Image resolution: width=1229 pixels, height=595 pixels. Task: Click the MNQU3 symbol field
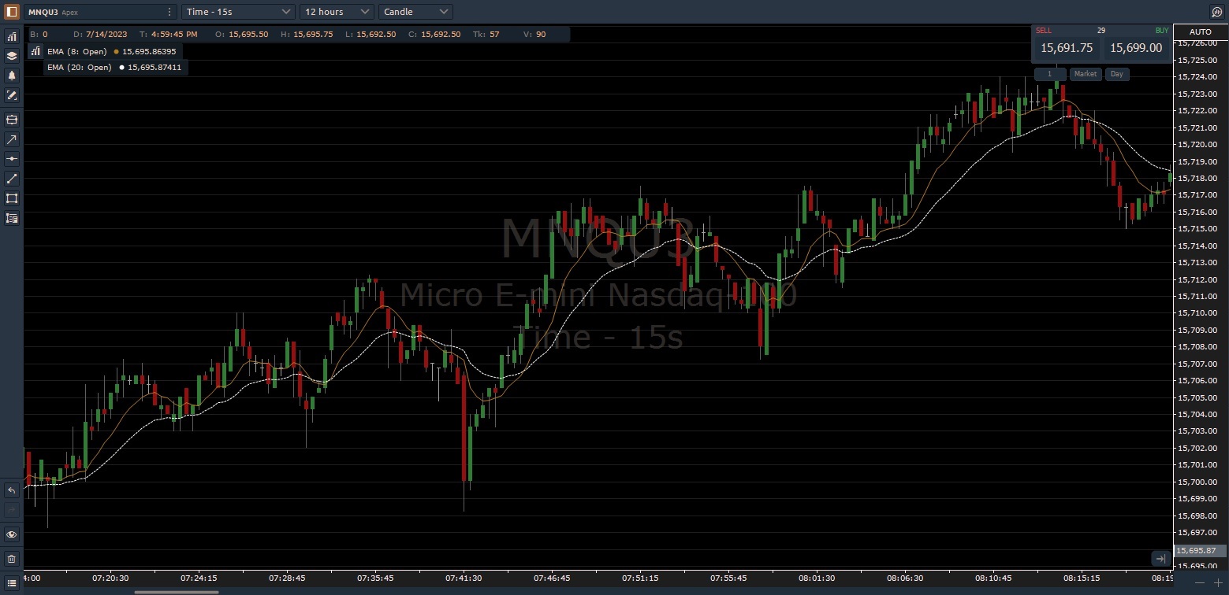click(x=95, y=11)
